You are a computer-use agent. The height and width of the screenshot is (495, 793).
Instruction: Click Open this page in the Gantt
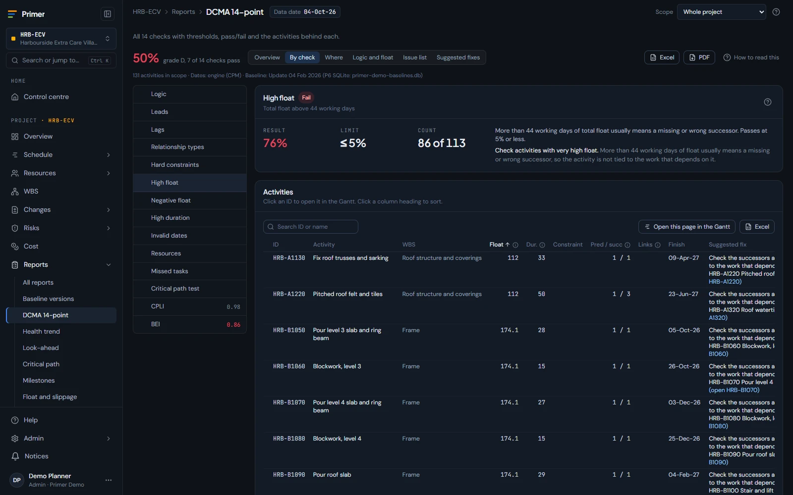[x=687, y=227]
